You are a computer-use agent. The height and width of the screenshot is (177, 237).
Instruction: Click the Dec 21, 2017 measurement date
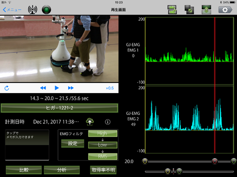[56, 122]
